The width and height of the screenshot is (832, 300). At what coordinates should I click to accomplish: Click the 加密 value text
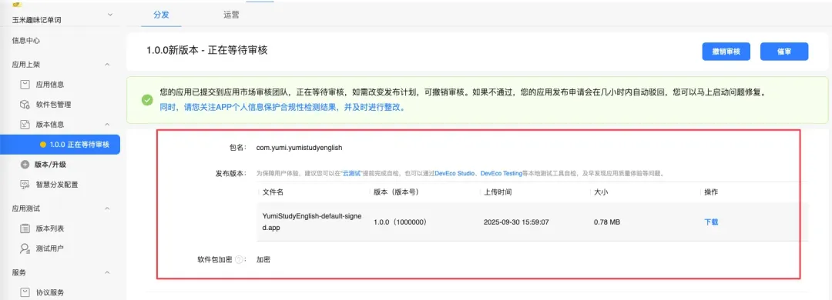[x=263, y=260]
